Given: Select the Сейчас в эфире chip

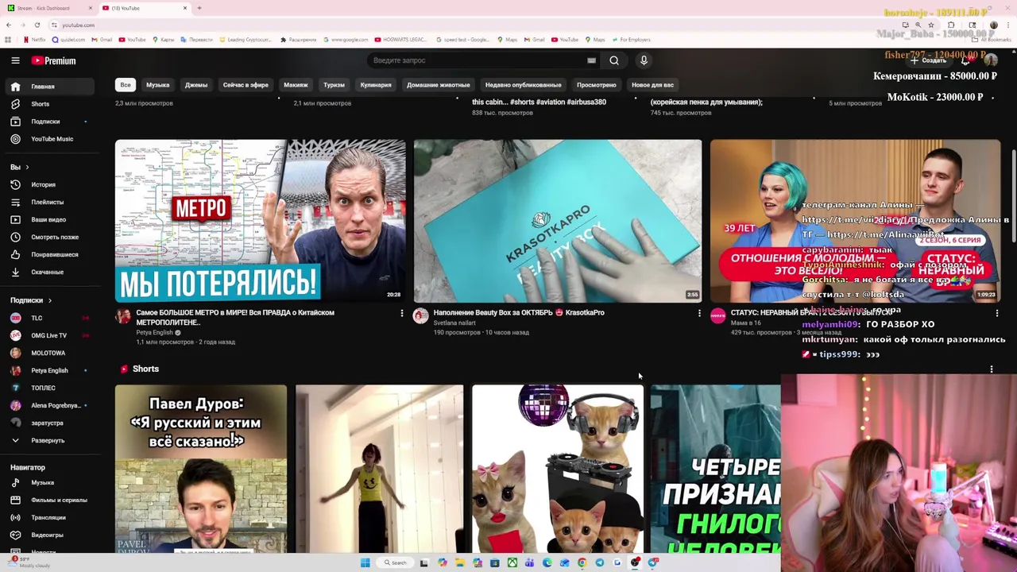Looking at the screenshot, I should (246, 85).
